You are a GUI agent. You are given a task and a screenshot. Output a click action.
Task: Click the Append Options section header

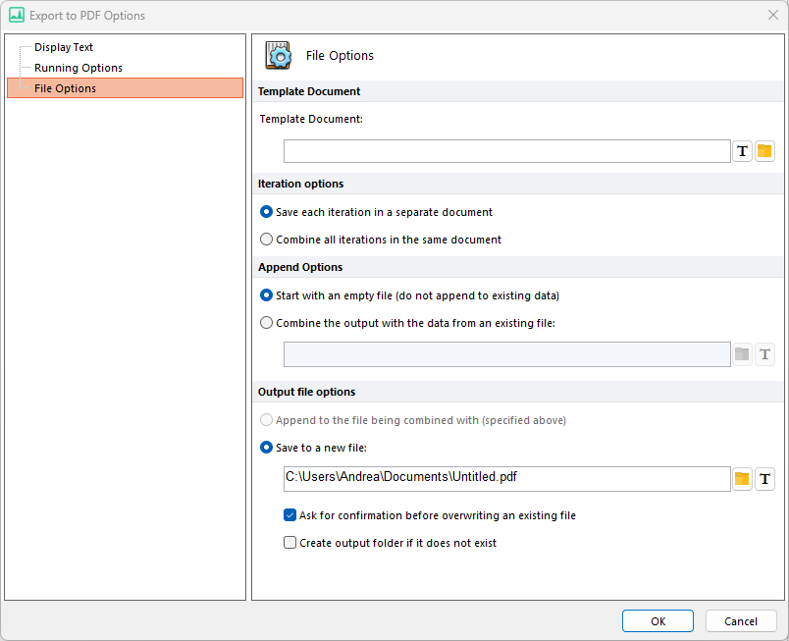(x=518, y=267)
